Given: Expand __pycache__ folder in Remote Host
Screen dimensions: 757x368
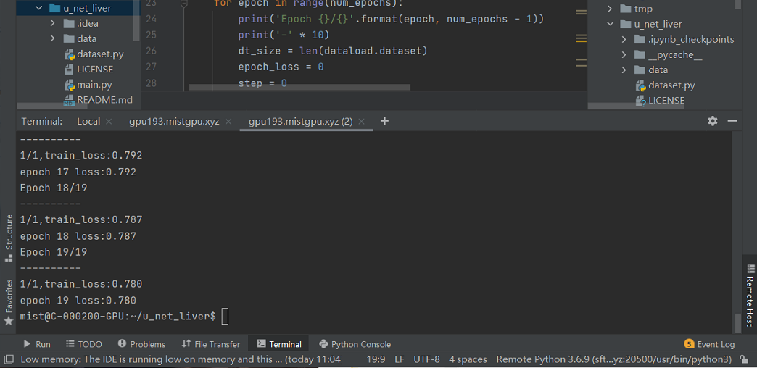Looking at the screenshot, I should [624, 54].
